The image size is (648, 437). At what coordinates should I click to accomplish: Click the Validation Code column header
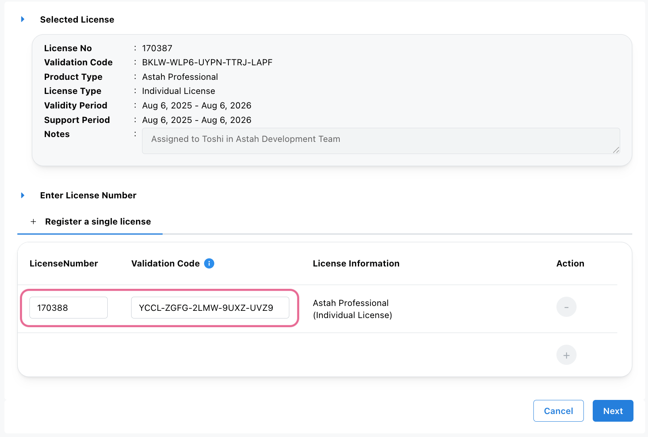pyautogui.click(x=165, y=264)
